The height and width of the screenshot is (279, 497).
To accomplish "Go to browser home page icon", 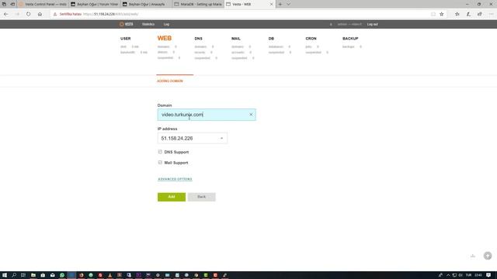I will point(40,14).
